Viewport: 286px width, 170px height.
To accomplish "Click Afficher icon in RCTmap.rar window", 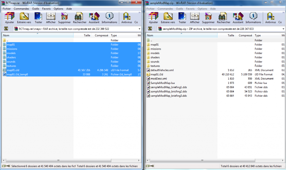I will coord(51,18).
